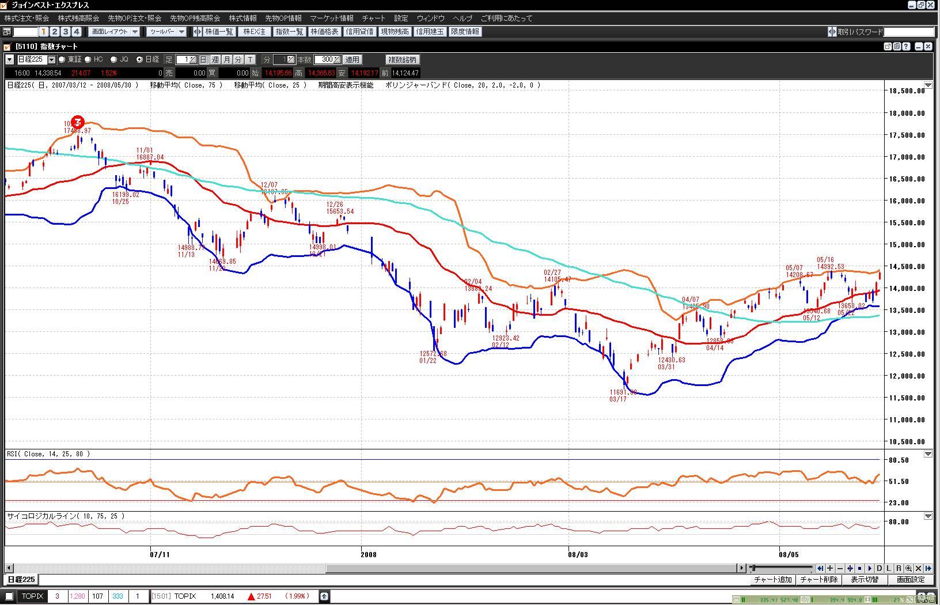Image resolution: width=940 pixels, height=605 pixels.
Task: Click the help question mark icon in chart panel
Action: [907, 47]
